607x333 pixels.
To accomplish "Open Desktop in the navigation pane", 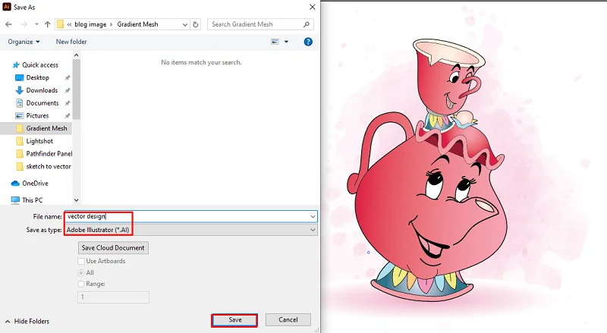I will [x=37, y=77].
